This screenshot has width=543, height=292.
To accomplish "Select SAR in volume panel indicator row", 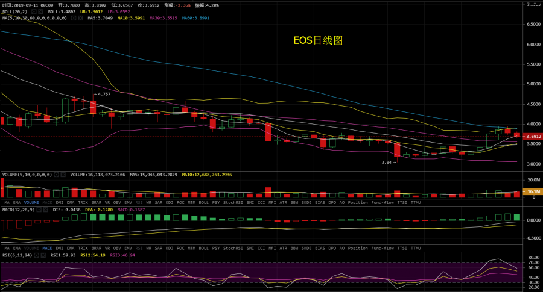I will [x=159, y=203].
